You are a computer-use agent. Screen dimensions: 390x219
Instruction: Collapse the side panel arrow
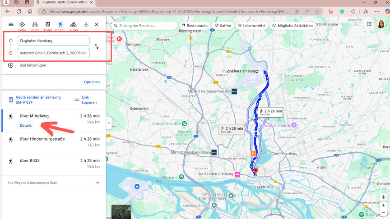pyautogui.click(x=109, y=123)
